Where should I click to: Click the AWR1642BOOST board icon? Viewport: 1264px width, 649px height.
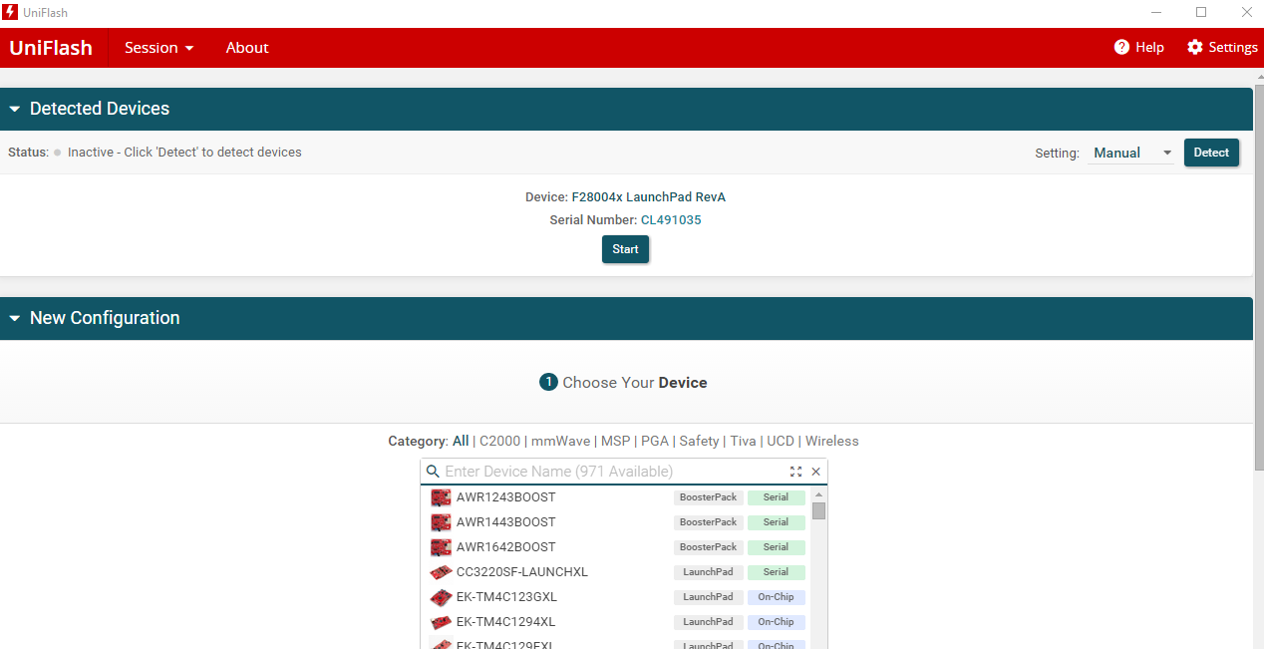[441, 547]
